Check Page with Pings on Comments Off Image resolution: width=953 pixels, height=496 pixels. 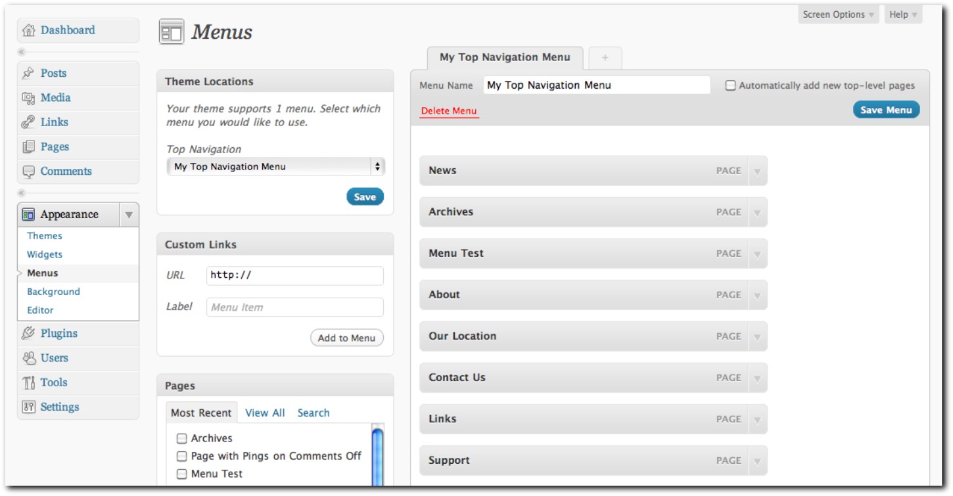[182, 456]
